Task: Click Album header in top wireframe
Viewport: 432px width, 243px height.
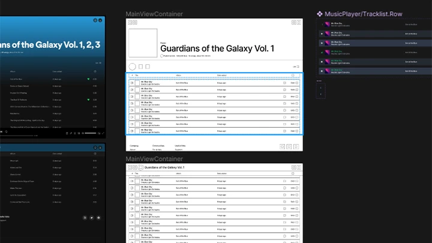Action: pos(179,75)
